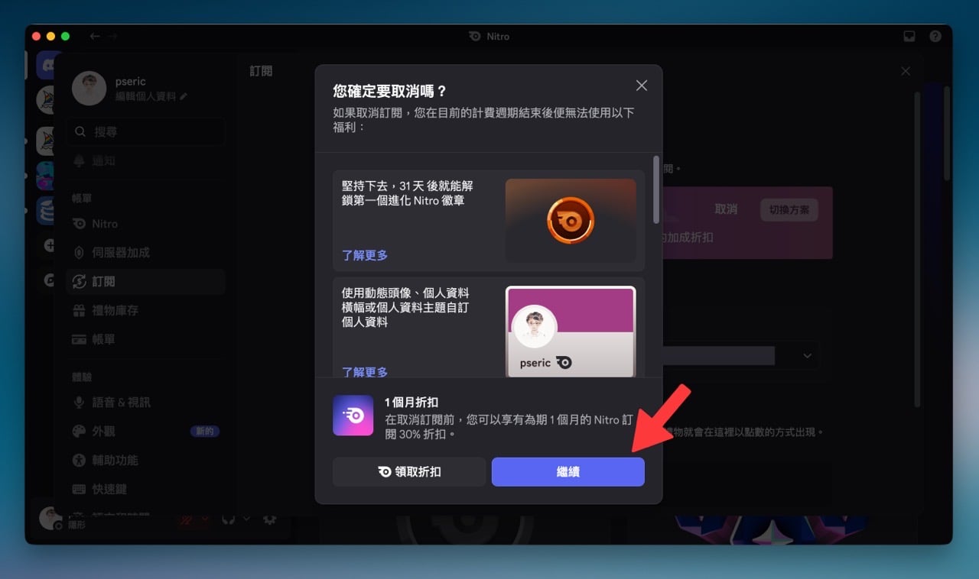Open 輔助功能 accessibility settings item
This screenshot has height=579, width=979.
click(145, 460)
